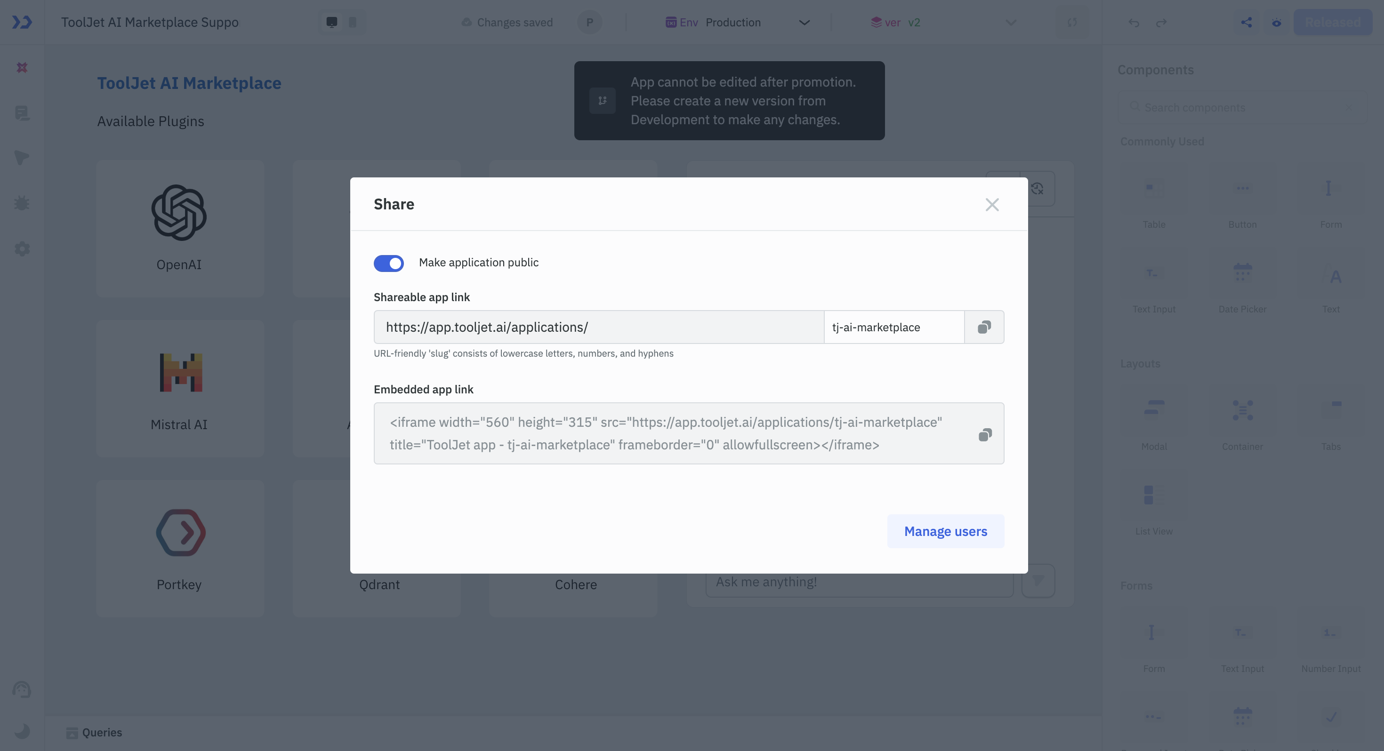
Task: Open the Debugger using the bug icon
Action: coord(23,202)
